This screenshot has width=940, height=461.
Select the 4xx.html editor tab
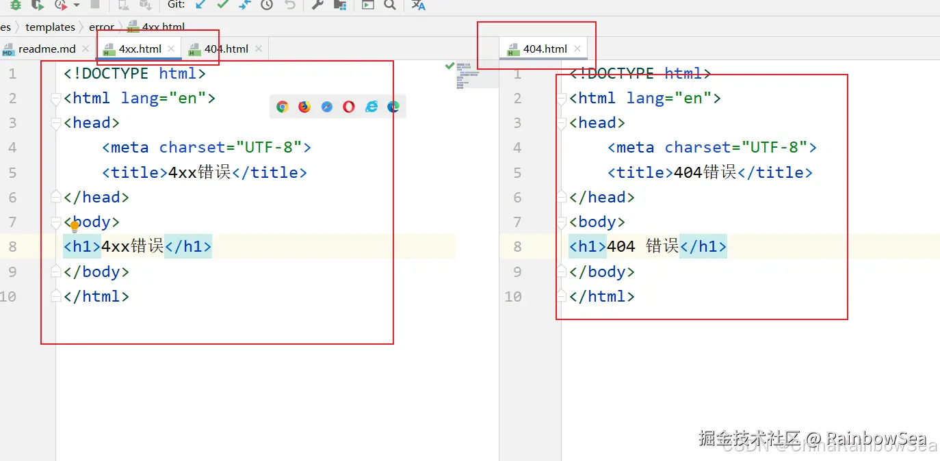pyautogui.click(x=140, y=49)
